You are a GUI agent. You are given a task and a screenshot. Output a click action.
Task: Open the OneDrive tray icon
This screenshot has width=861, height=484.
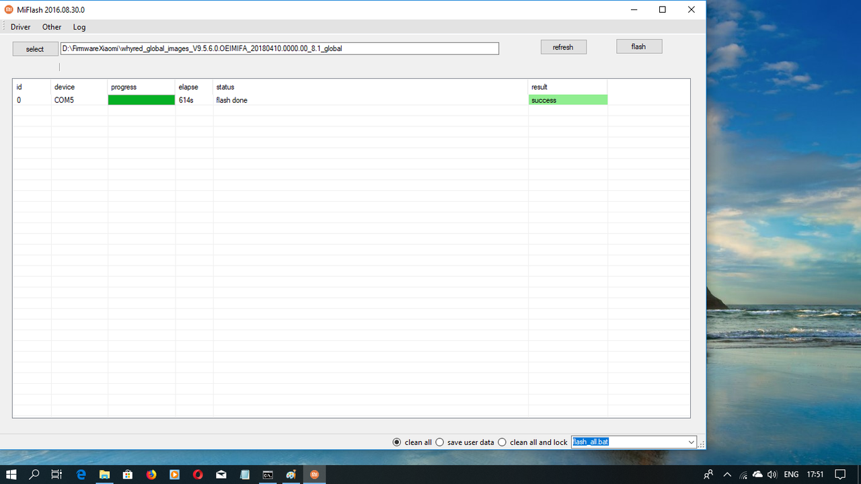coord(757,475)
